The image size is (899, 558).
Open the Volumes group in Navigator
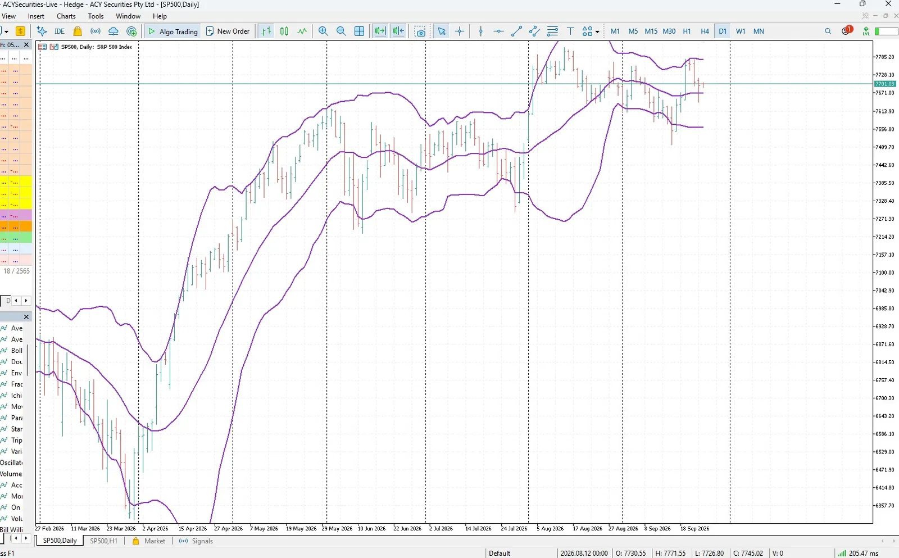11,474
